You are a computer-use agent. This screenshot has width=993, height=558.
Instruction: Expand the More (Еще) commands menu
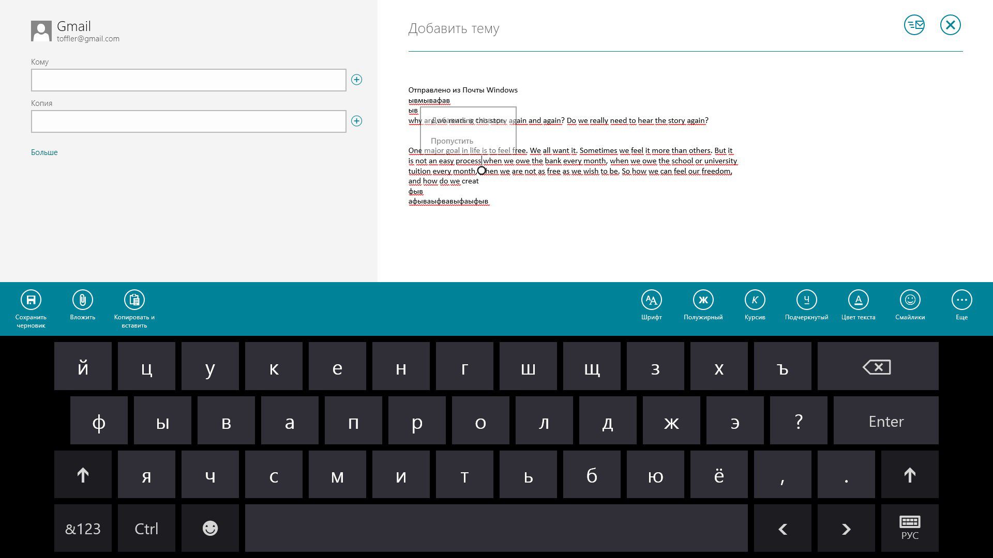coord(961,300)
